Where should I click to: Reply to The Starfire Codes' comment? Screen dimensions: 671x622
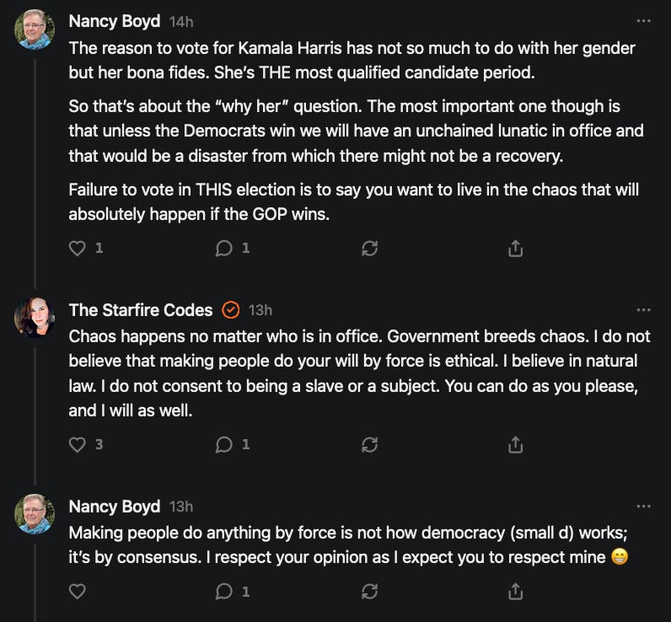[x=224, y=444]
